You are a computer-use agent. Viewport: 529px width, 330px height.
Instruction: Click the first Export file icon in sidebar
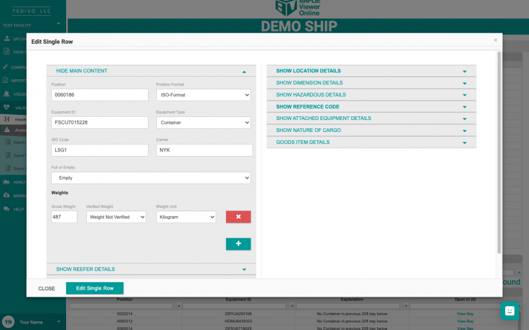8,142
